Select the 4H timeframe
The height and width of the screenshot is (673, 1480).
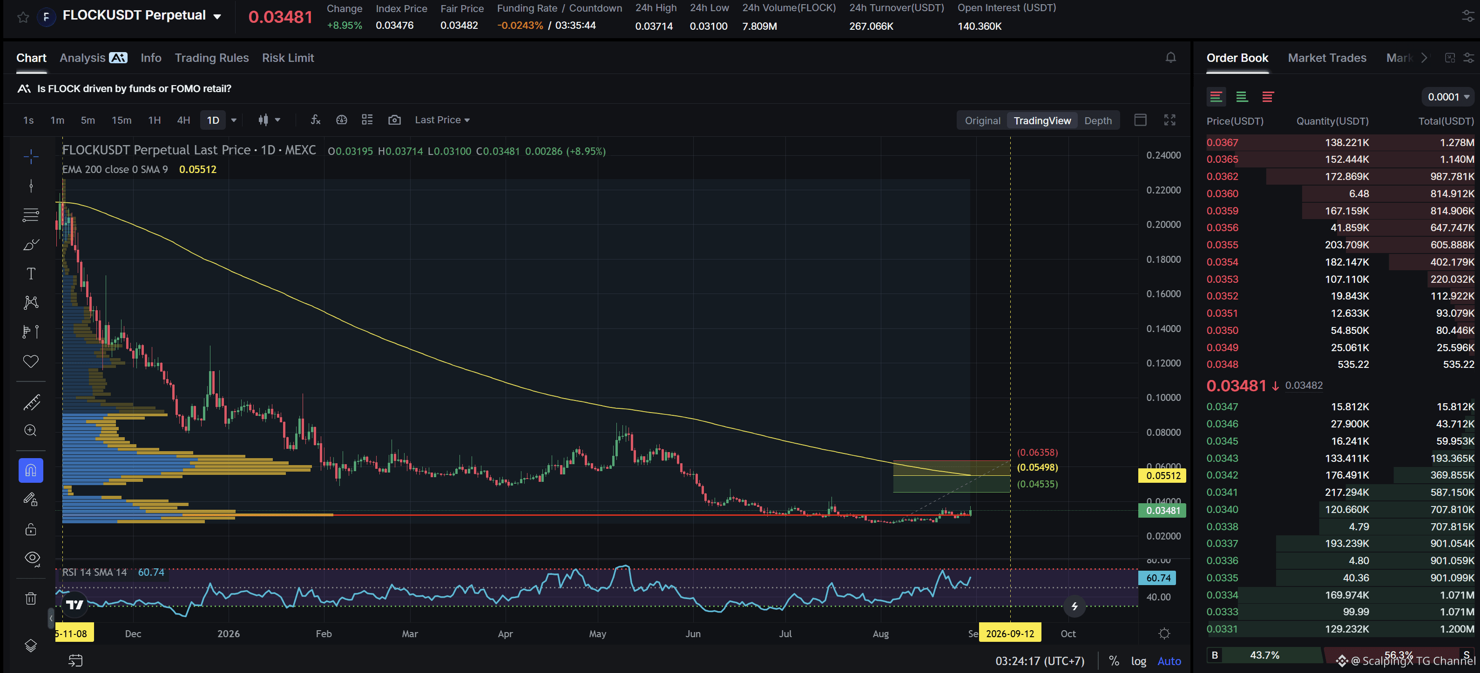point(183,120)
